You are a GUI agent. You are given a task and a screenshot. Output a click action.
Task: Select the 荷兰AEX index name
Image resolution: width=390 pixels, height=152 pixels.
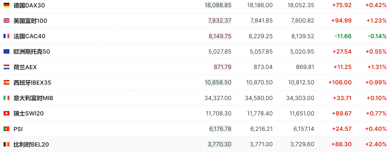25,67
